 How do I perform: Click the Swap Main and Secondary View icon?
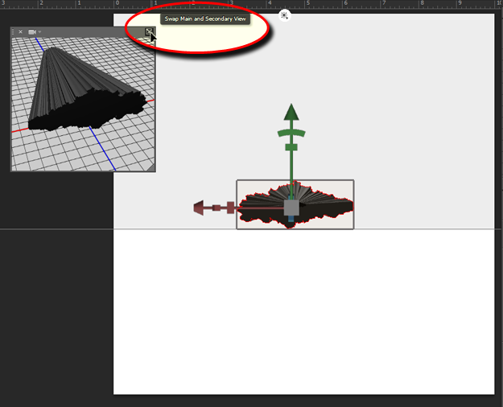coord(148,32)
